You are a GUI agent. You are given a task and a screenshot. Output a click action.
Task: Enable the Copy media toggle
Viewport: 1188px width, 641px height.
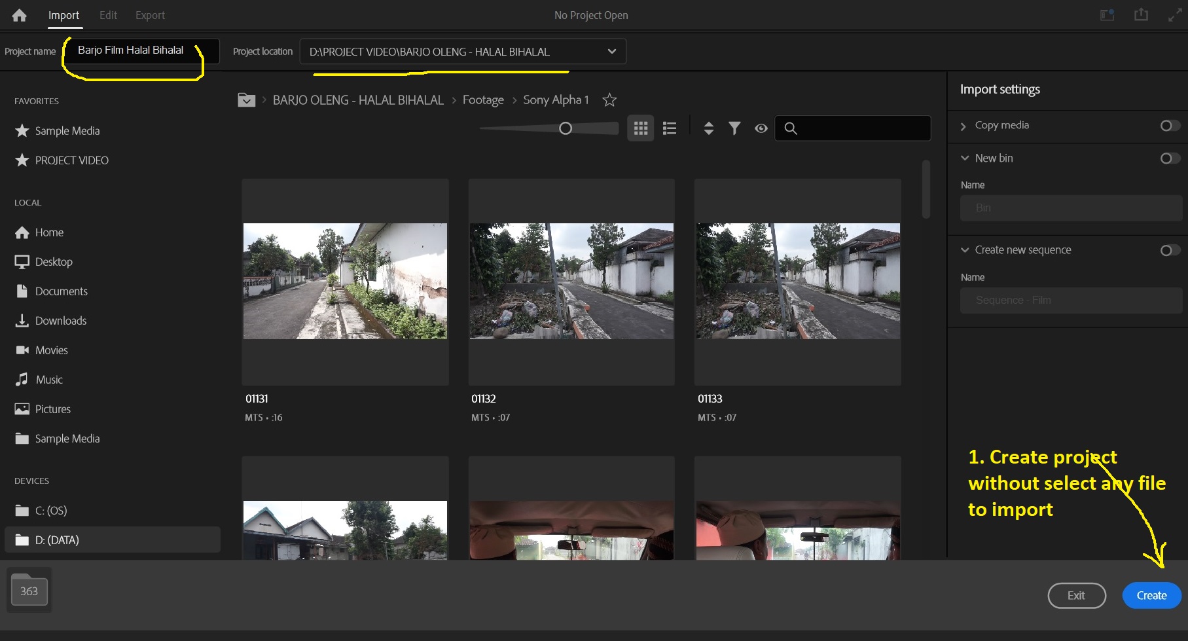tap(1170, 126)
